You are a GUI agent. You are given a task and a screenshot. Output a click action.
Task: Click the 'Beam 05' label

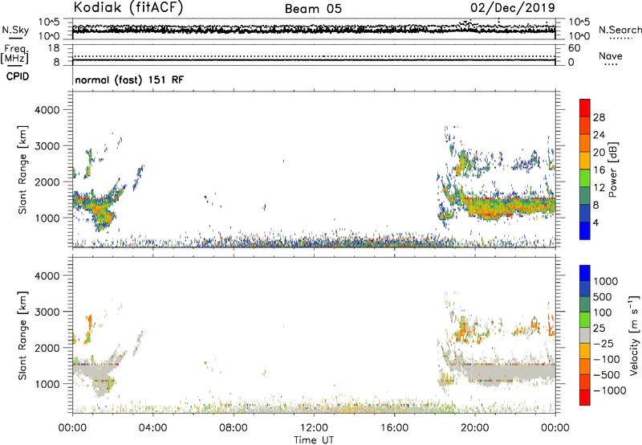tap(313, 9)
